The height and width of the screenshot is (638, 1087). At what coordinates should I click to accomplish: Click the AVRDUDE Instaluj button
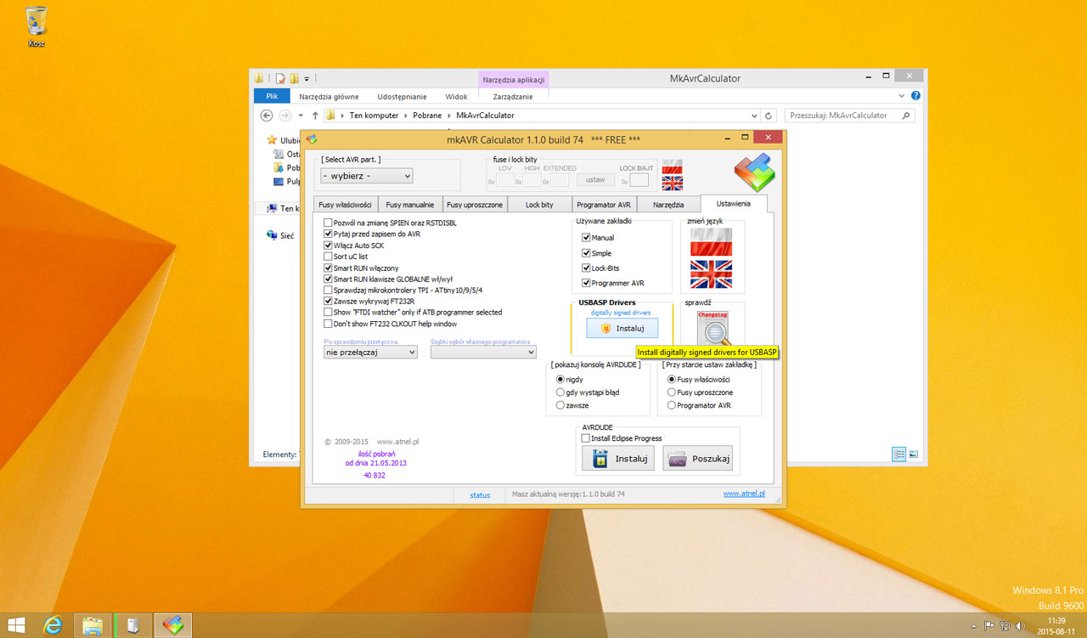coord(617,459)
